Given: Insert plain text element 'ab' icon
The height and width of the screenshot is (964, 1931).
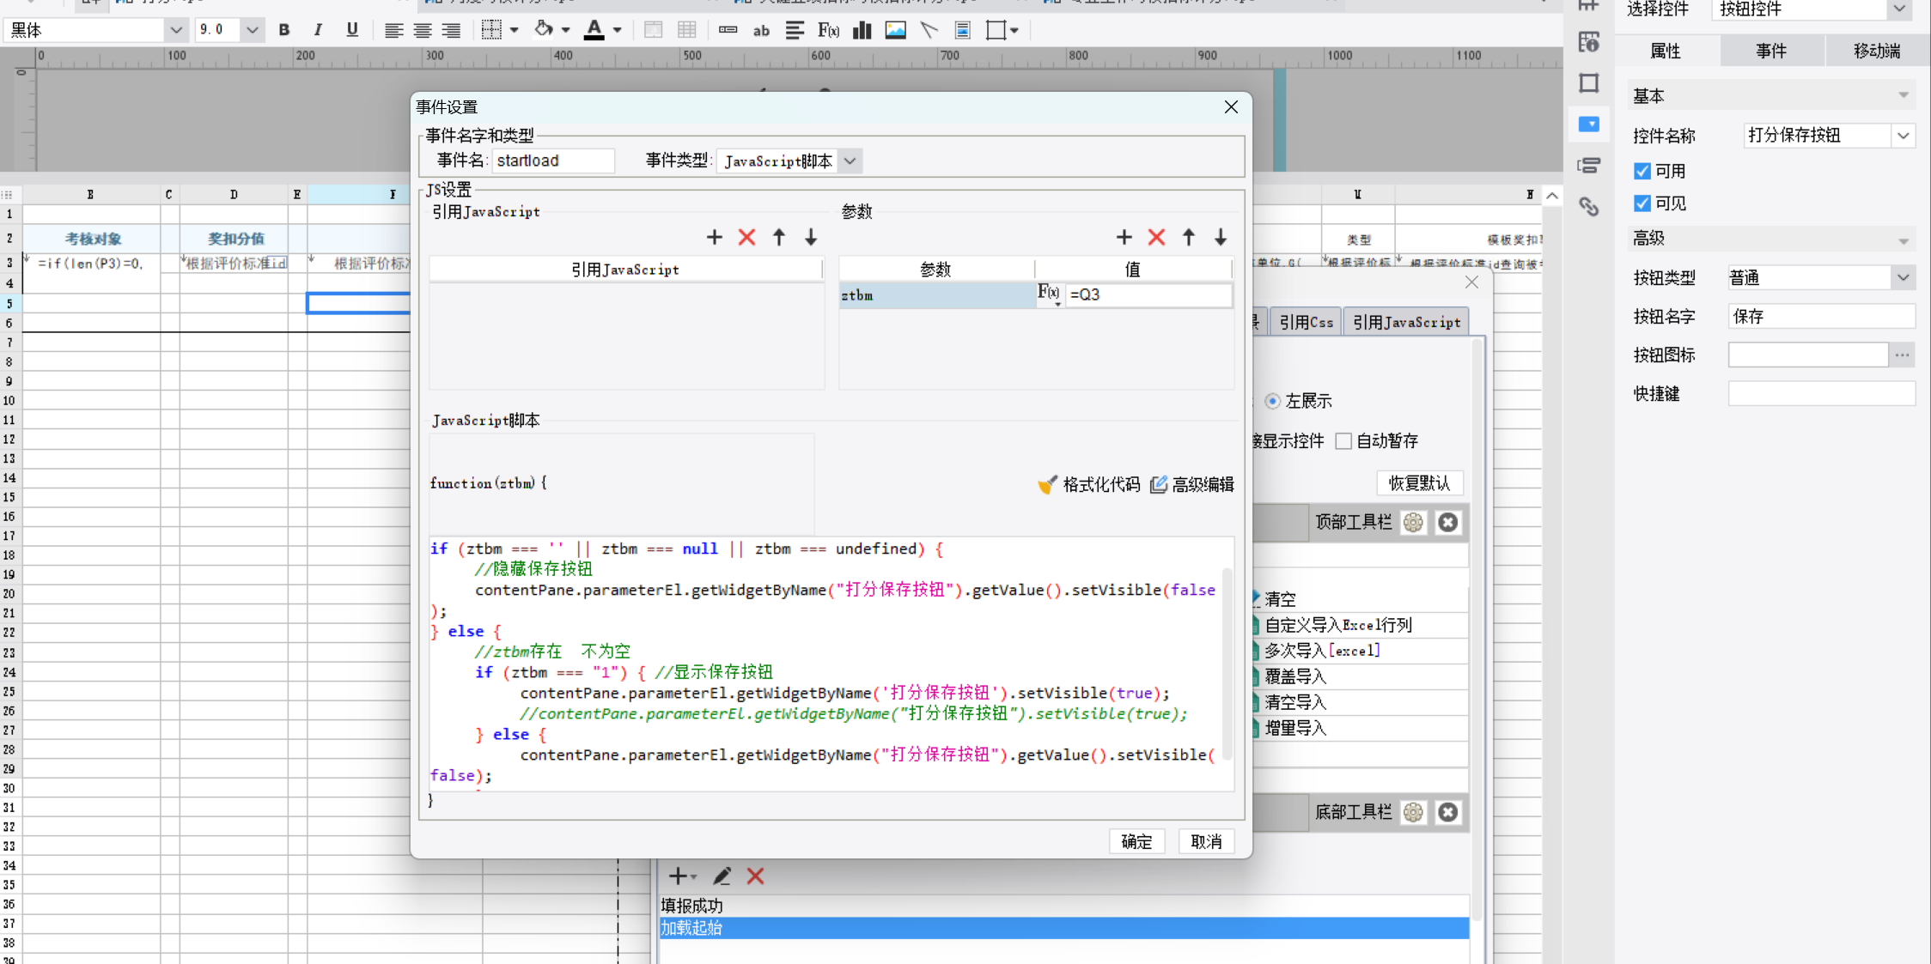Looking at the screenshot, I should pos(761,30).
